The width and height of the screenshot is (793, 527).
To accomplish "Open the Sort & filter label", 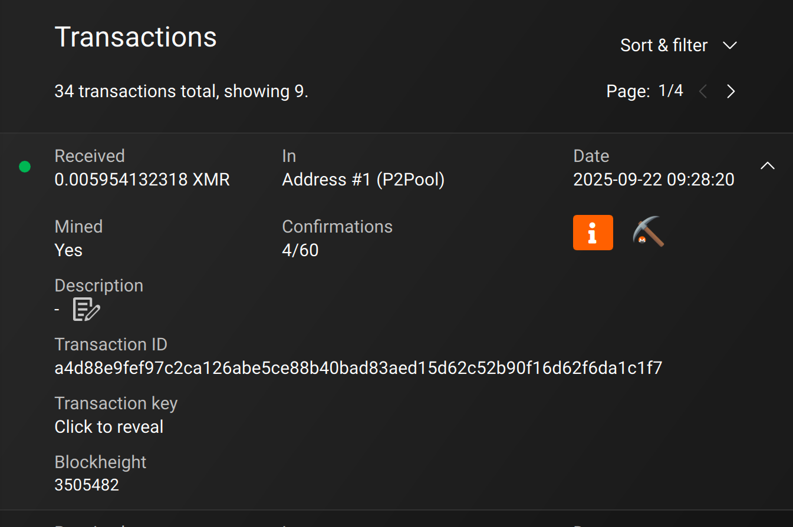I will [x=663, y=45].
